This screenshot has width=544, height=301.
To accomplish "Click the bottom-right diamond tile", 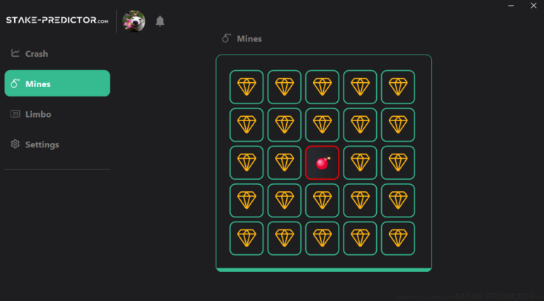I will [398, 238].
